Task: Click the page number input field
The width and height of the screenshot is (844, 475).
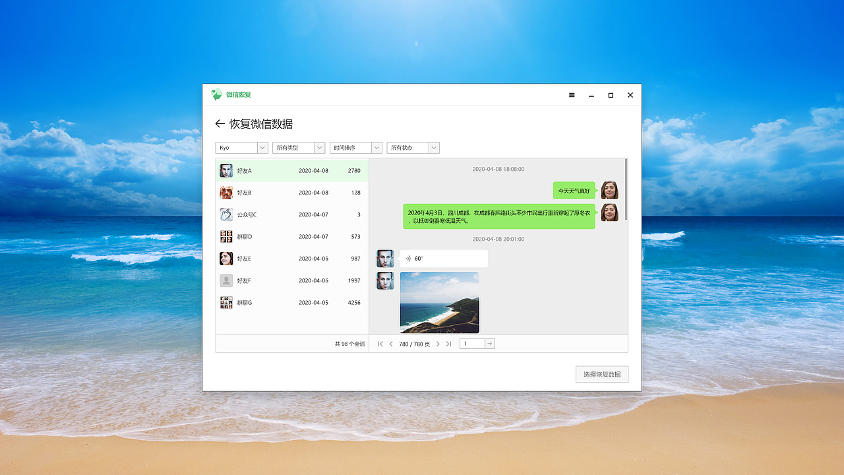Action: [472, 344]
